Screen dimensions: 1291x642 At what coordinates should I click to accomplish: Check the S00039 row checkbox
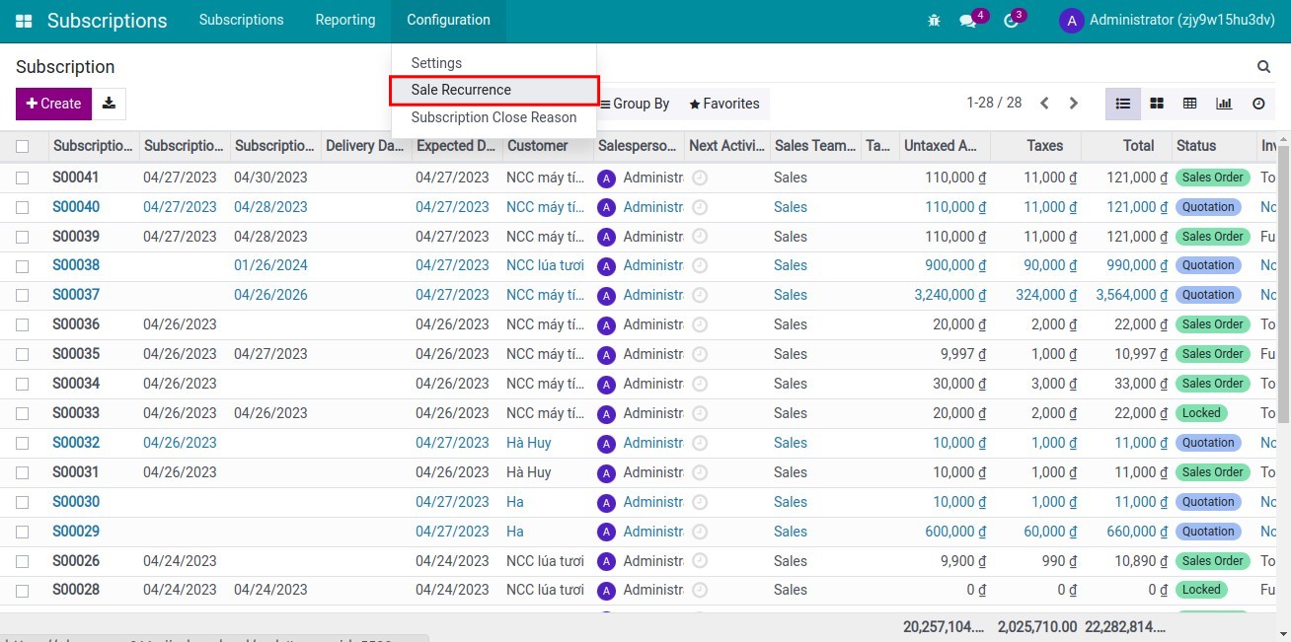[23, 237]
